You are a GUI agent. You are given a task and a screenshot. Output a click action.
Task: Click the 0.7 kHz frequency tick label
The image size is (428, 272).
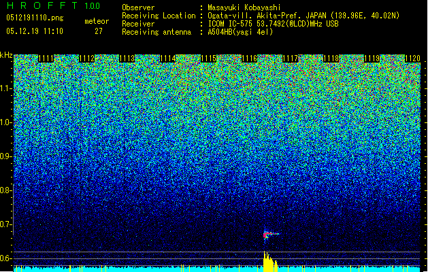6,224
